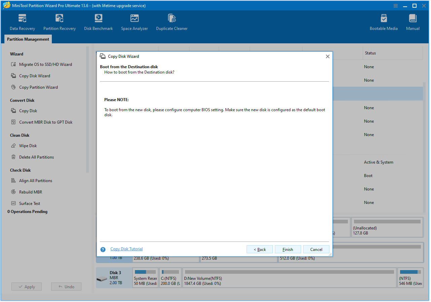Click the Rebuild MBR icon
Image resolution: width=431 pixels, height=302 pixels.
(13, 192)
